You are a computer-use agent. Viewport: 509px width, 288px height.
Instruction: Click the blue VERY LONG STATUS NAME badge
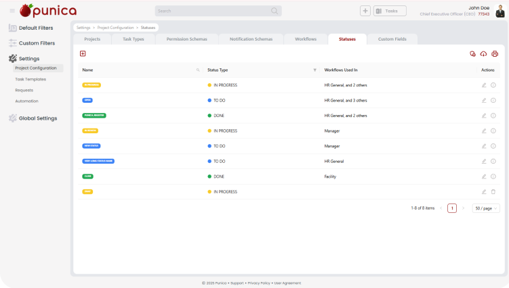98,162
